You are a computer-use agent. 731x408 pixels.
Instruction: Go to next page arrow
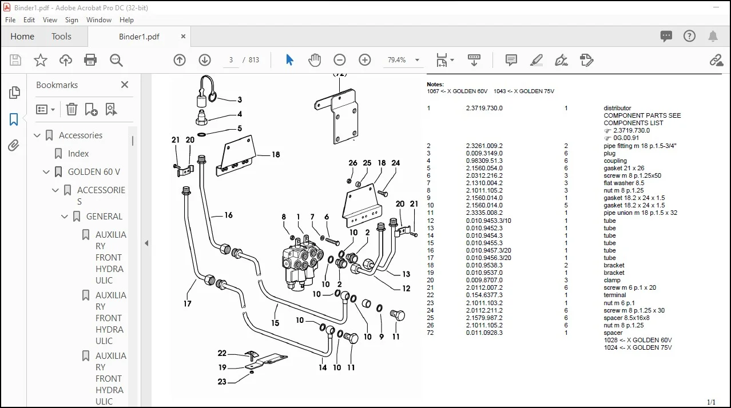[x=205, y=60]
